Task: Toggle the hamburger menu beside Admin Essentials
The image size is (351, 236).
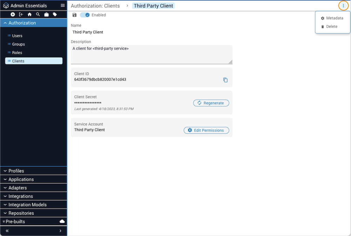Action: point(62,6)
